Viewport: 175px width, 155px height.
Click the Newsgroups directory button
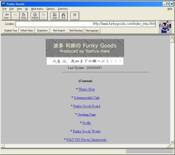pos(92,31)
